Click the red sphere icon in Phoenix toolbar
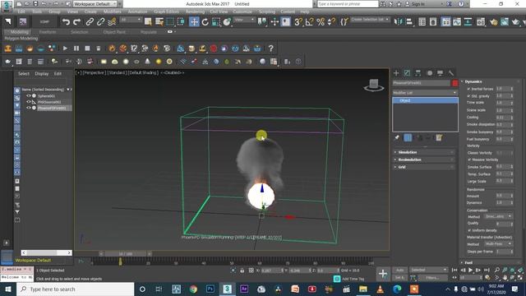Image resolution: width=526 pixels, height=296 pixels. click(x=214, y=49)
